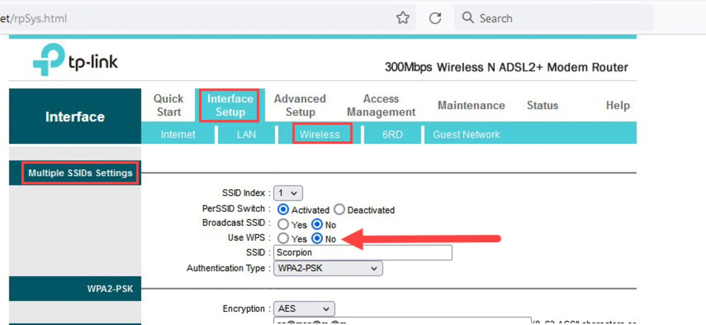
Task: Open the Advanced Setup tab
Action: 300,105
